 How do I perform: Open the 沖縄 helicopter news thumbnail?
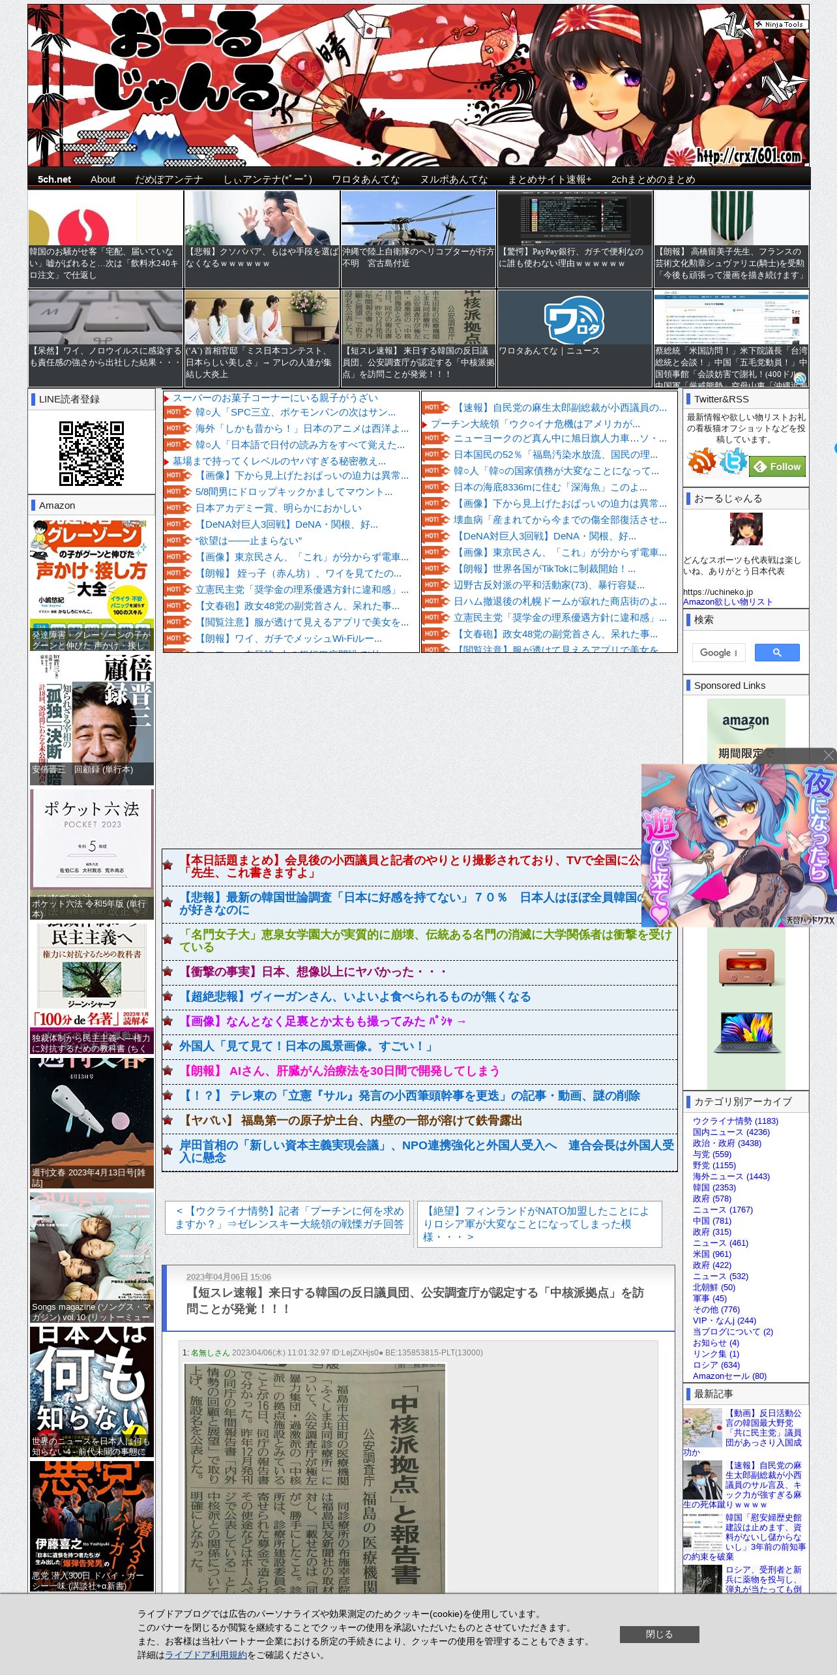click(419, 239)
